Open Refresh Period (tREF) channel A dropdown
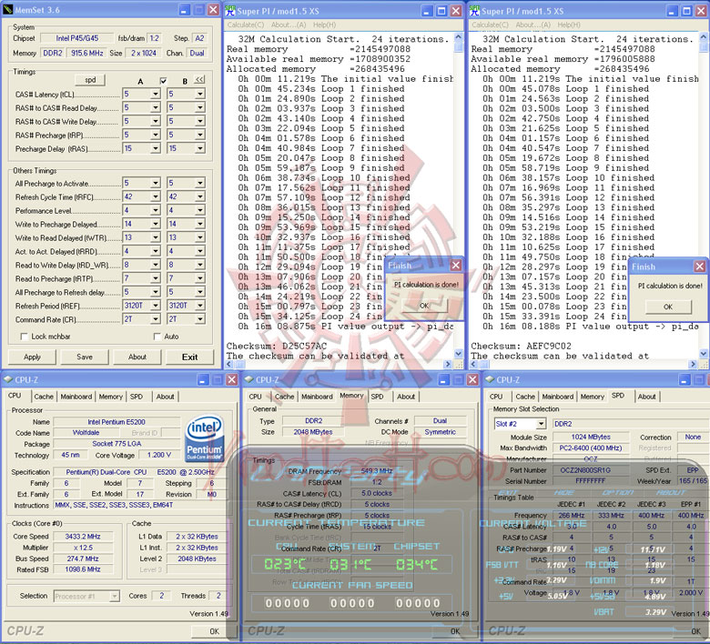 click(156, 306)
